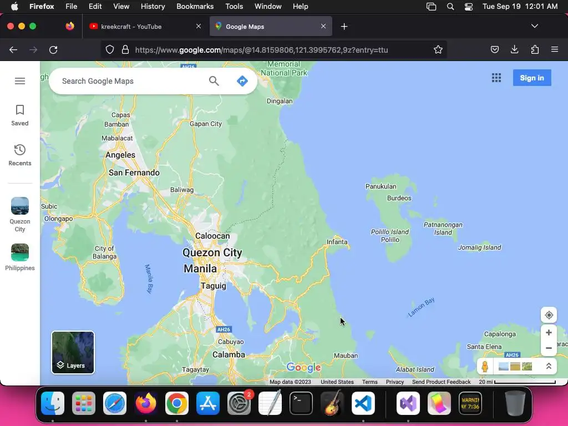Click the Manila map label
Screen dimensions: 568x426
(x=200, y=269)
